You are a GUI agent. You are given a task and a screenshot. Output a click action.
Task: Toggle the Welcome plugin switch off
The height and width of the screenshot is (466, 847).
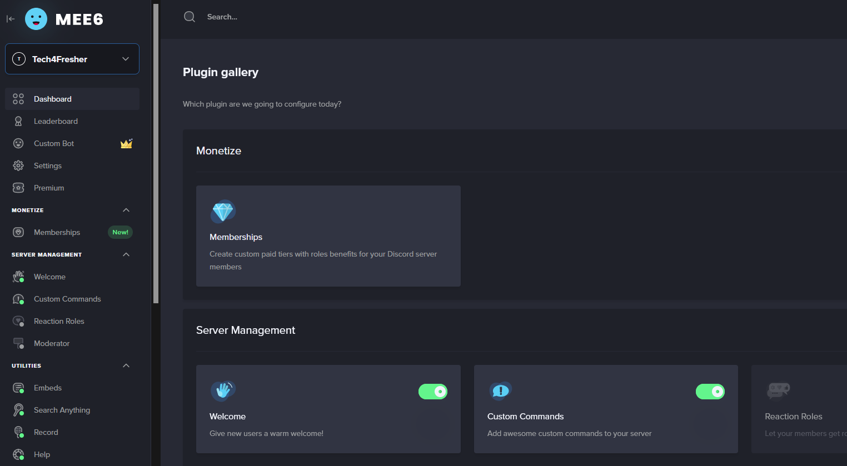coord(433,392)
